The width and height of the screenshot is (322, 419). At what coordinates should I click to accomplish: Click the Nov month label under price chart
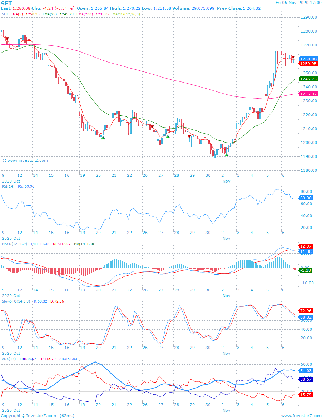(x=226, y=181)
